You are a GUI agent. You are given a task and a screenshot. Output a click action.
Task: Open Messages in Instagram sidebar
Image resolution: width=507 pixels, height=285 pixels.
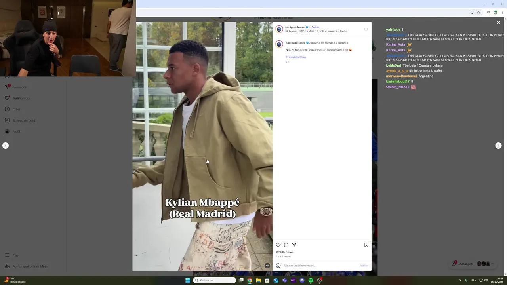16,87
